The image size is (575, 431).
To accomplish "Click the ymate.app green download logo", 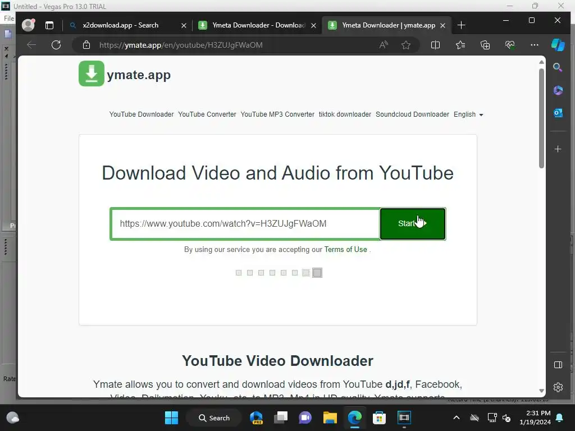I will [x=92, y=74].
